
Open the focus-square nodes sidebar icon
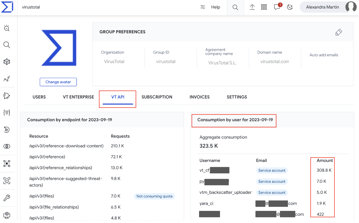(x=7, y=163)
